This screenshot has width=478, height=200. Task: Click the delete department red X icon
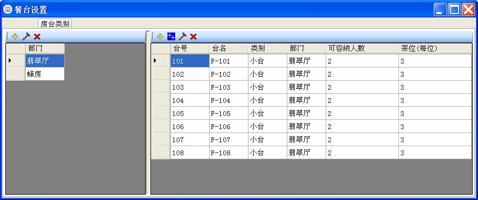[x=37, y=36]
